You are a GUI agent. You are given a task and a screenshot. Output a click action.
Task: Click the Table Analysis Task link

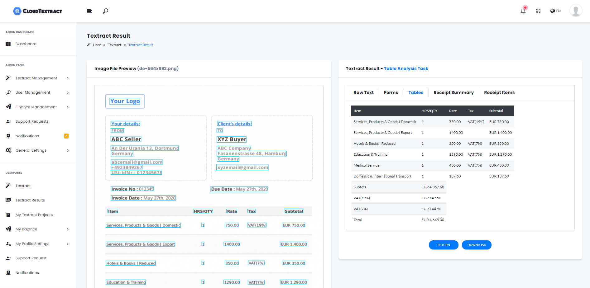pos(406,68)
